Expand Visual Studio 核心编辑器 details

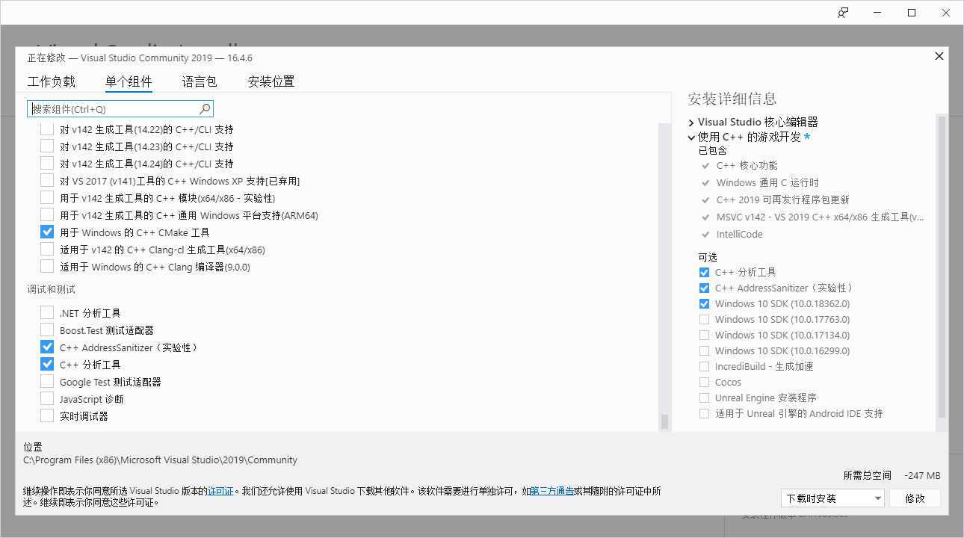[691, 123]
